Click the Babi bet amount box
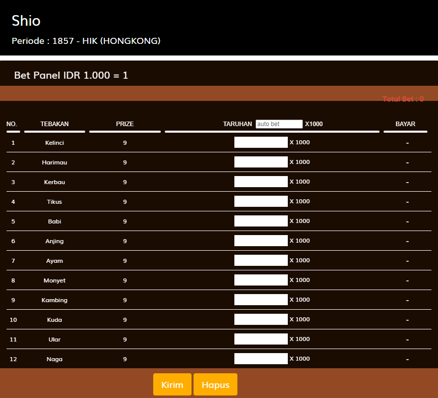 (261, 221)
